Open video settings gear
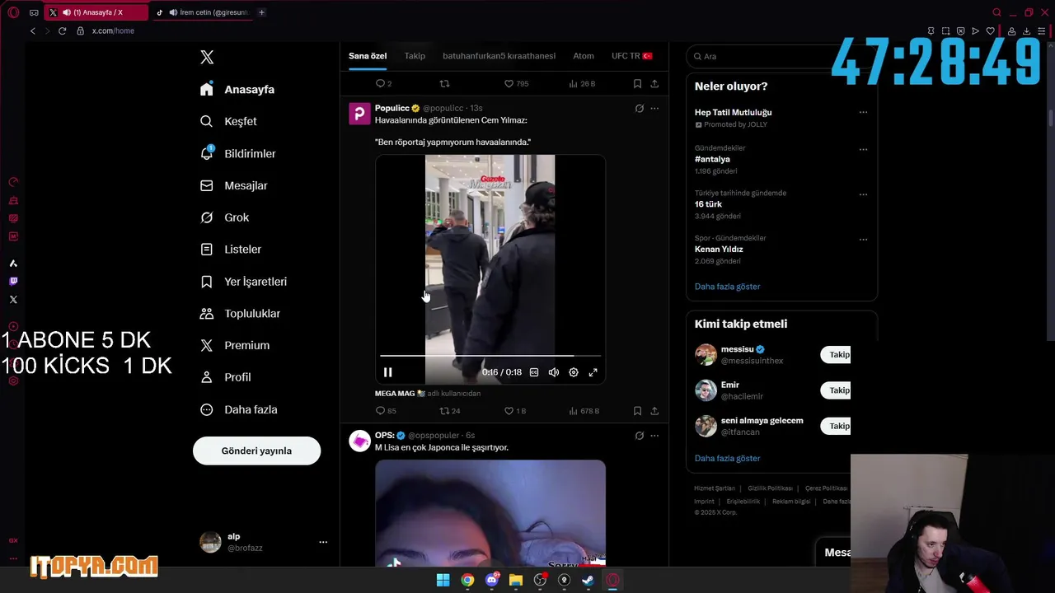Image resolution: width=1055 pixels, height=593 pixels. 574,372
